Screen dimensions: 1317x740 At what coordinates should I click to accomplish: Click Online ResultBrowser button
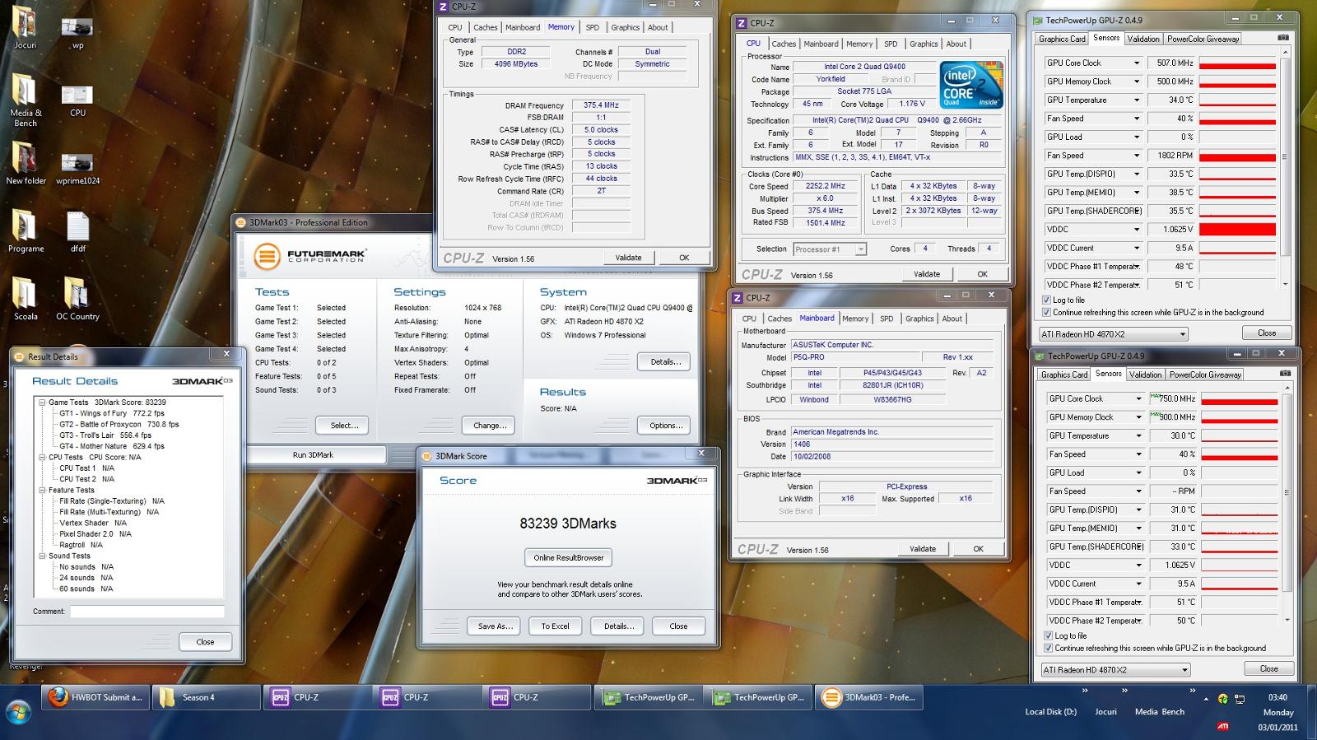(568, 557)
